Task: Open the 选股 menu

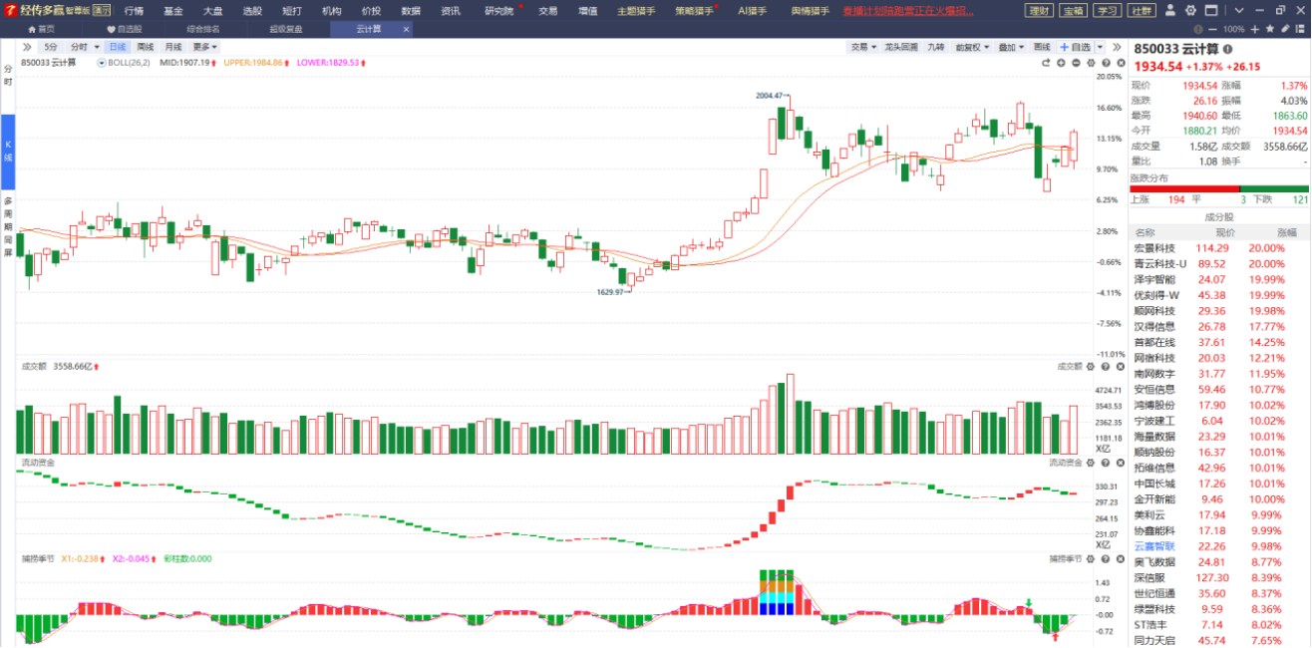Action: (x=252, y=10)
